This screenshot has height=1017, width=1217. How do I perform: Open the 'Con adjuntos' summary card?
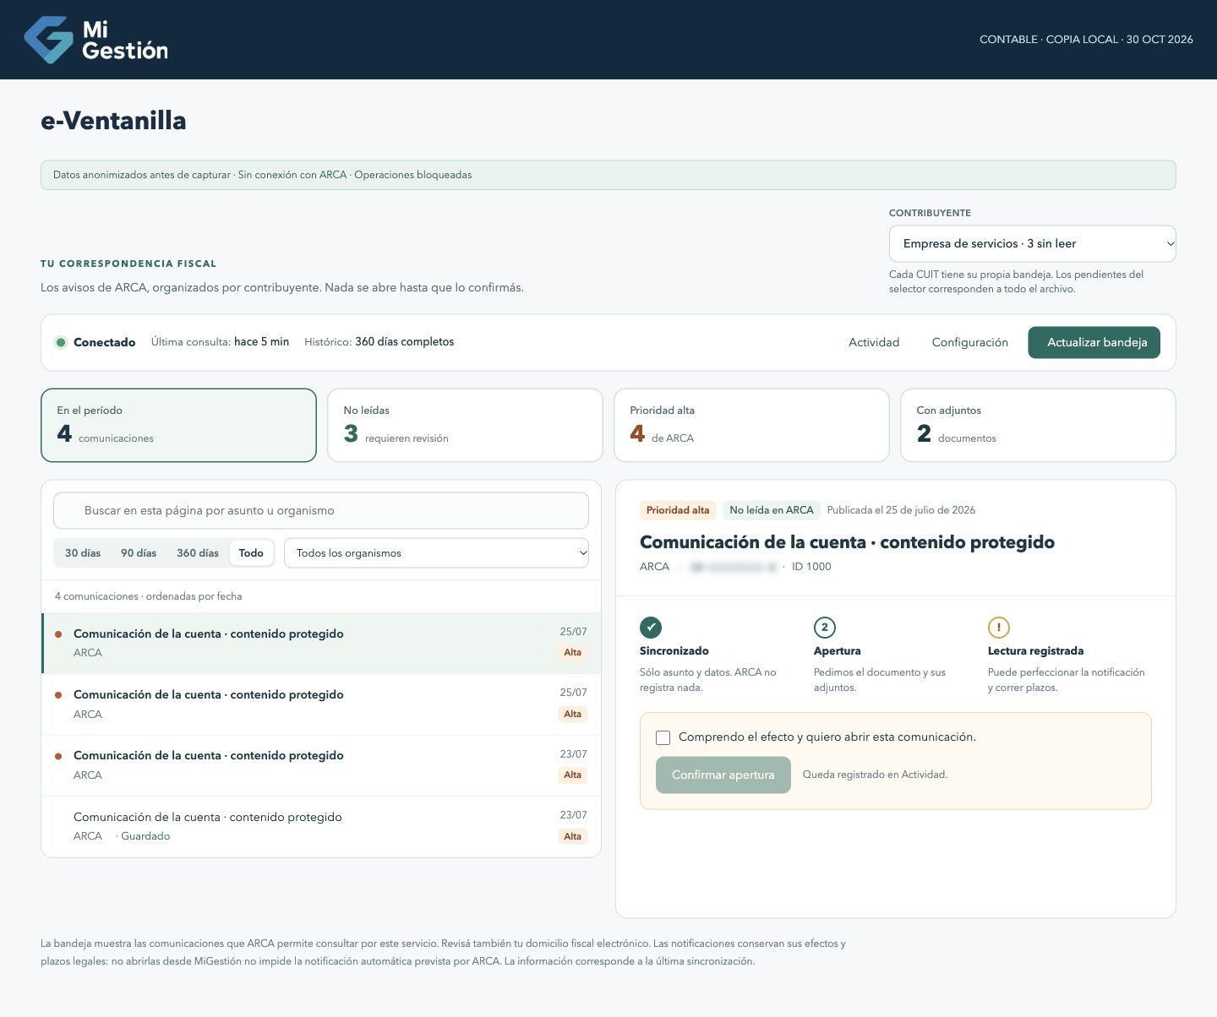point(1038,425)
